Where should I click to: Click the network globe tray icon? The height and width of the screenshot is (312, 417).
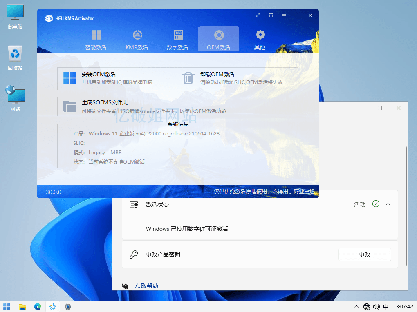367,307
